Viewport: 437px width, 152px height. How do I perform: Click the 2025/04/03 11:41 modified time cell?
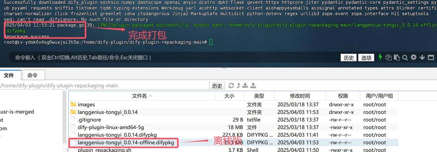click(298, 135)
